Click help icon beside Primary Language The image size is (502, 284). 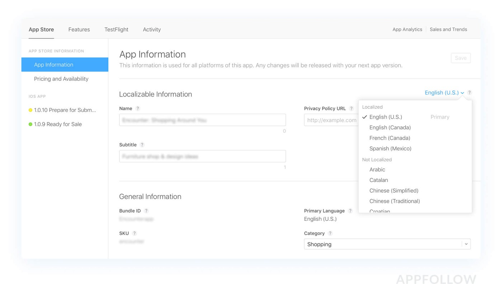click(x=350, y=211)
